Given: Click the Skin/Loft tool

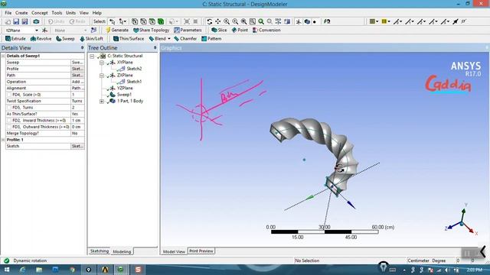Looking at the screenshot, I should pyautogui.click(x=91, y=39).
